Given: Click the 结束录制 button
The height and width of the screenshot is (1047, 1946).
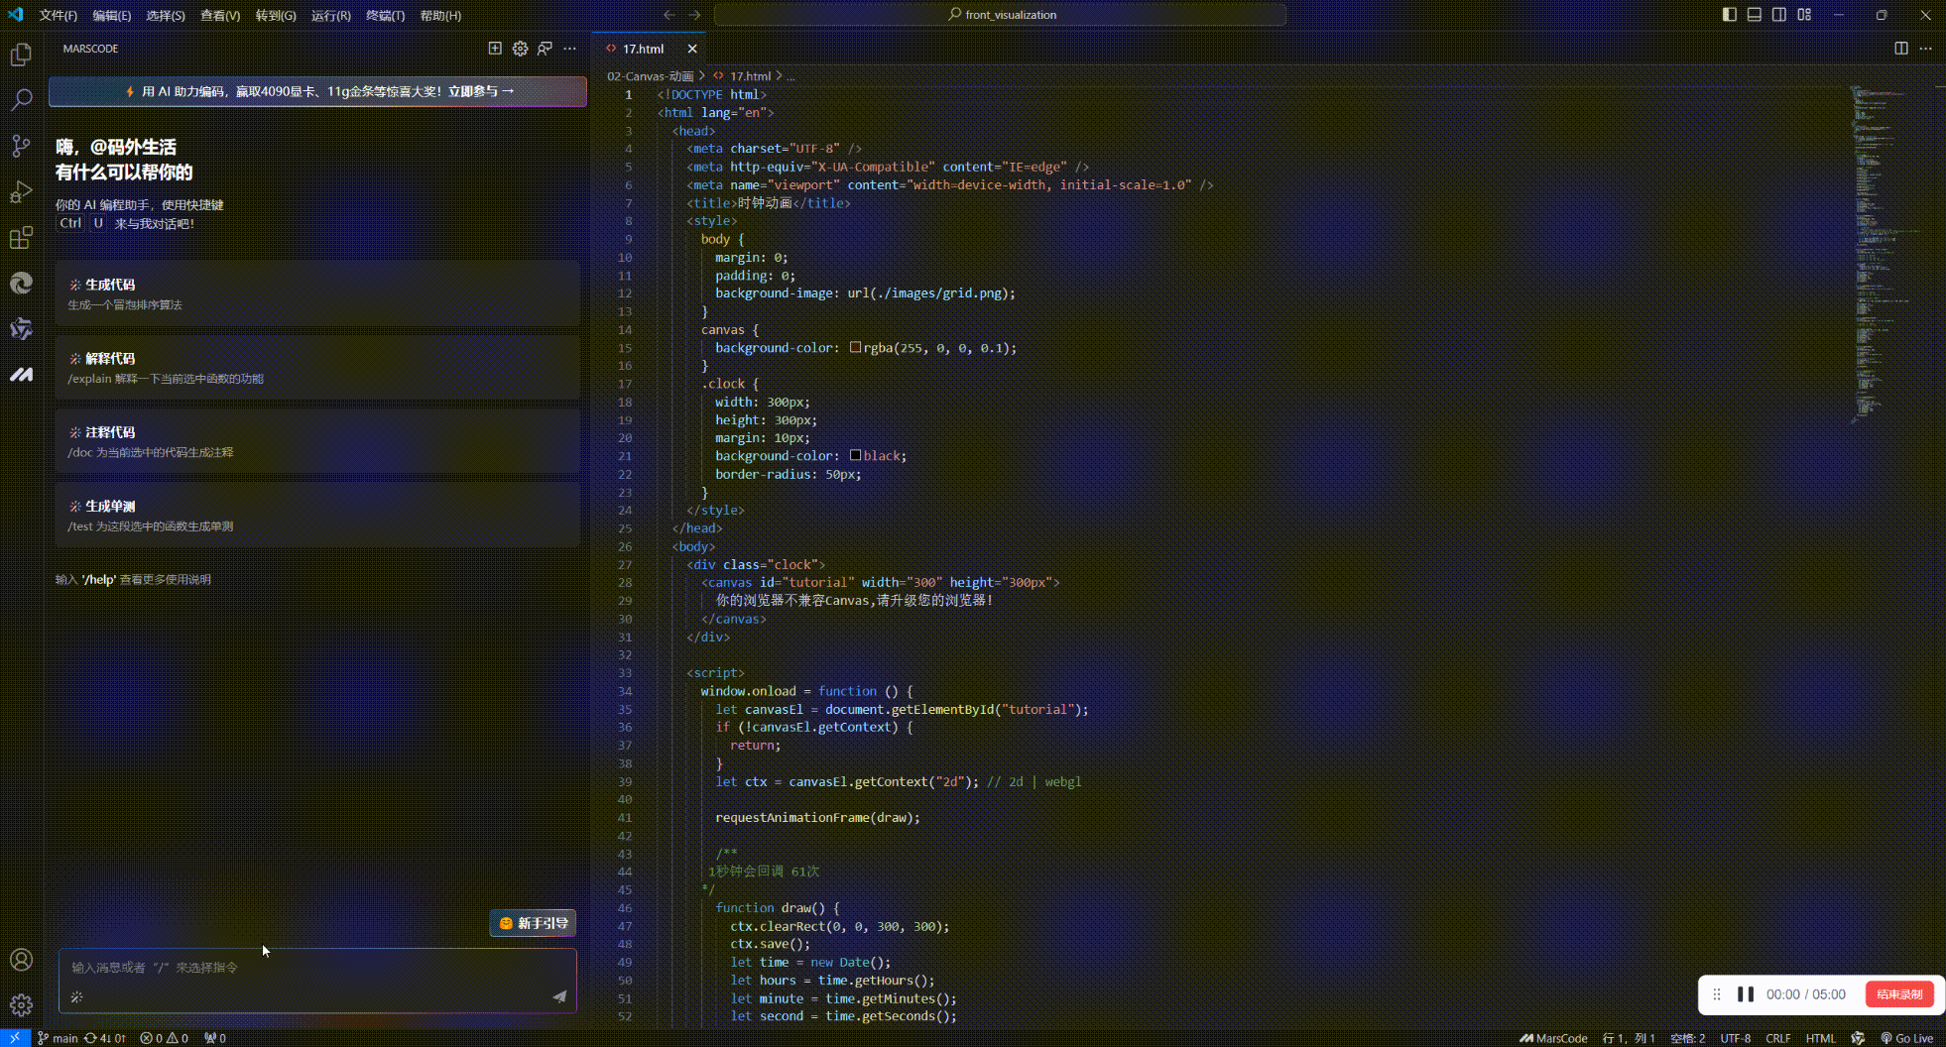Looking at the screenshot, I should click(1898, 994).
